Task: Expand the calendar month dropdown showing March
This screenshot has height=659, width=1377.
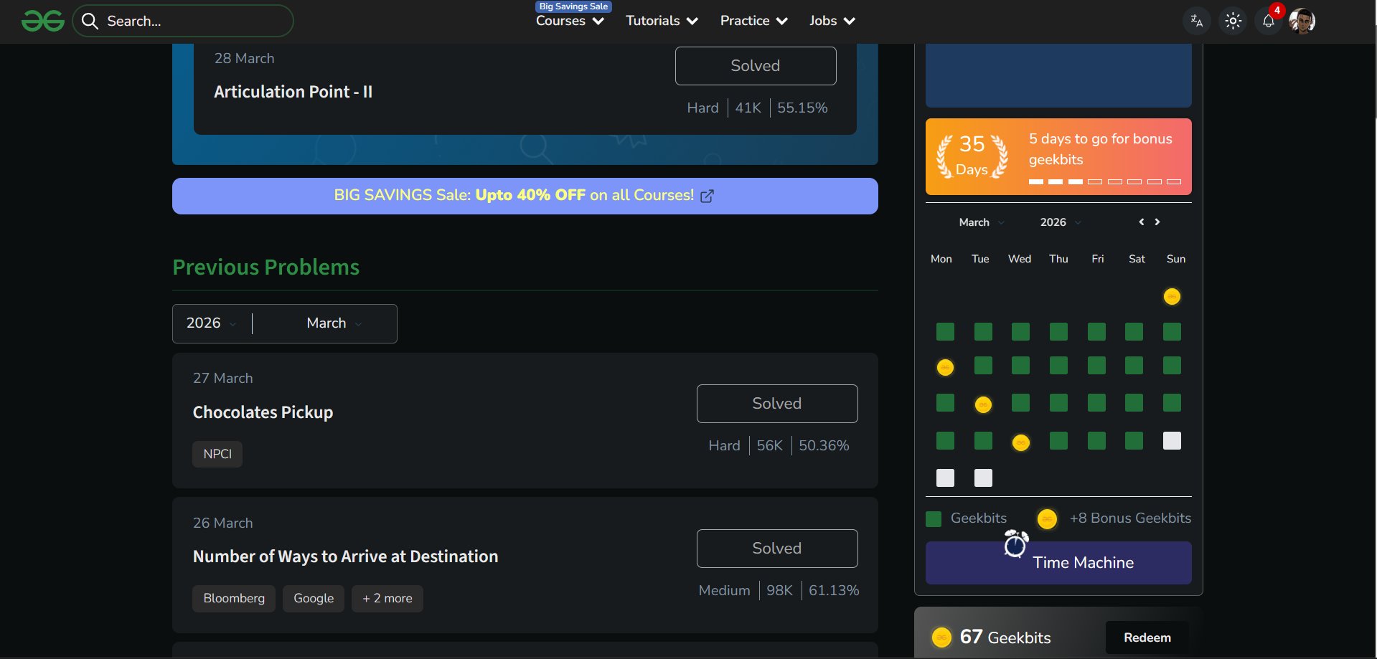Action: [982, 222]
